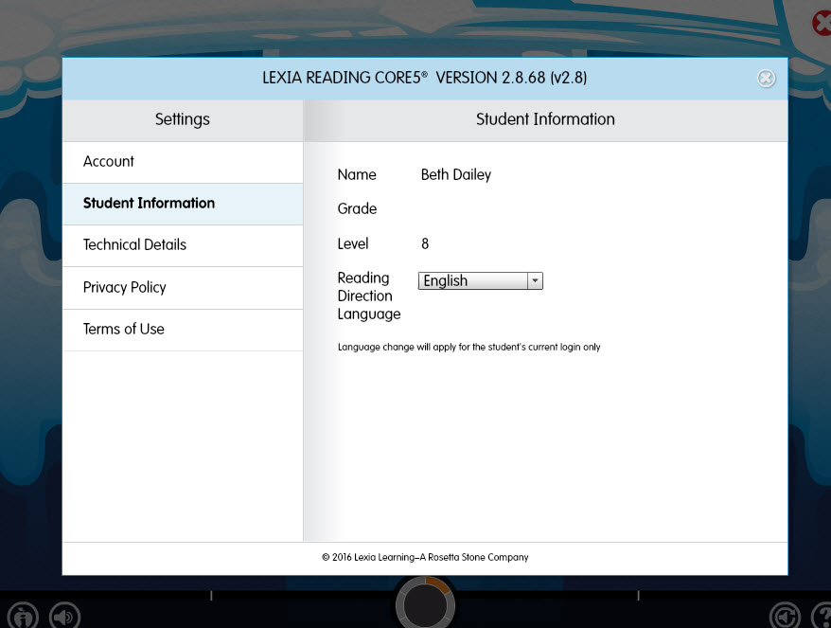The width and height of the screenshot is (831, 628).
Task: Click the circular progress button at bottom center
Action: point(425,603)
